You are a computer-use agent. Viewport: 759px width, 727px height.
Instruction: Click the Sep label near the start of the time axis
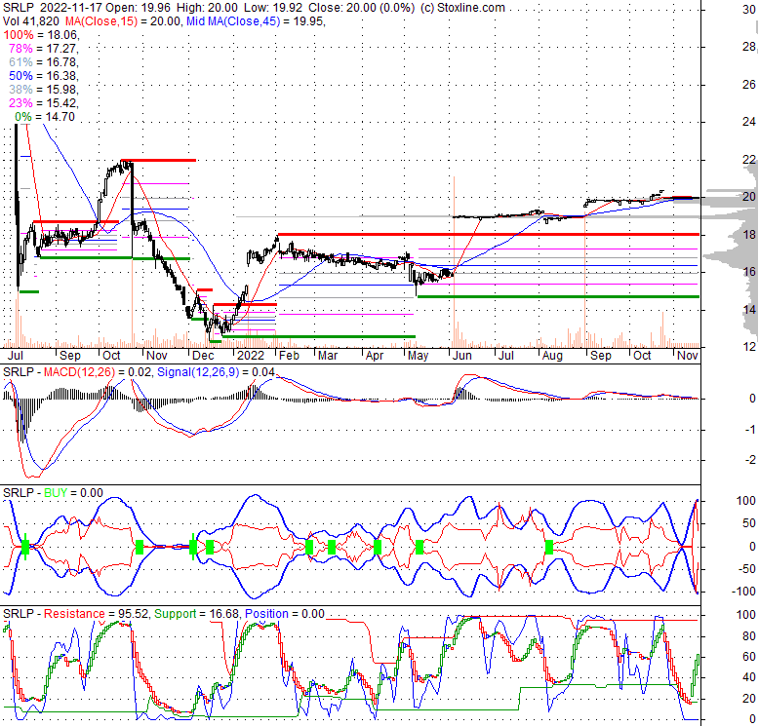tap(70, 356)
